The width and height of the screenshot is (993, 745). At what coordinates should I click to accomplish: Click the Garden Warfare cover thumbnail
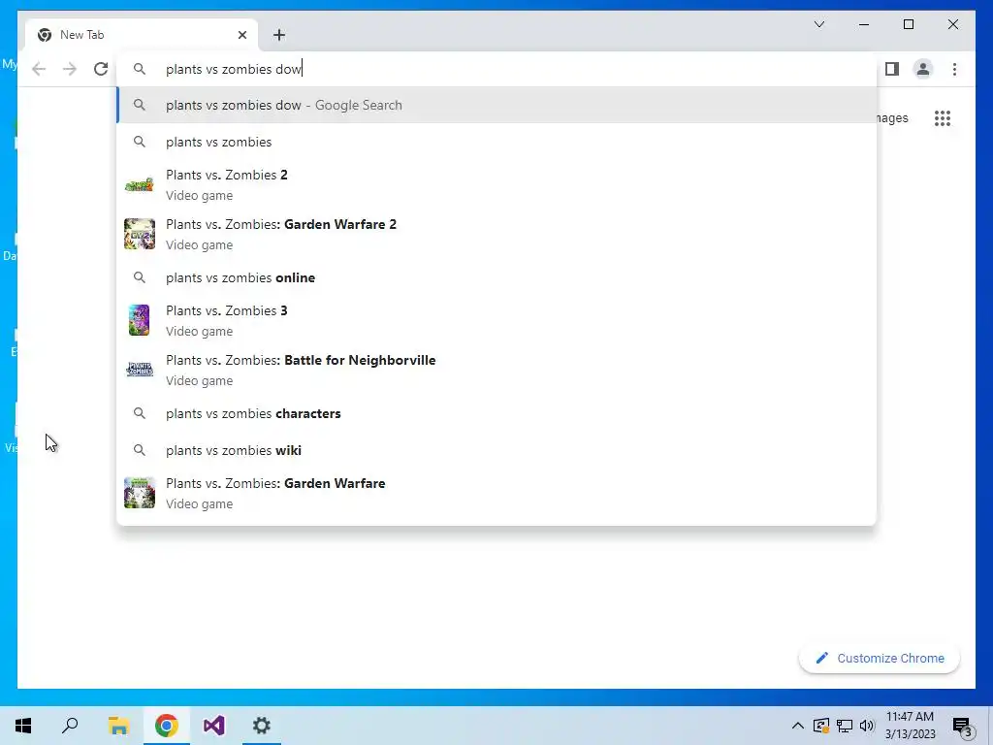(140, 493)
